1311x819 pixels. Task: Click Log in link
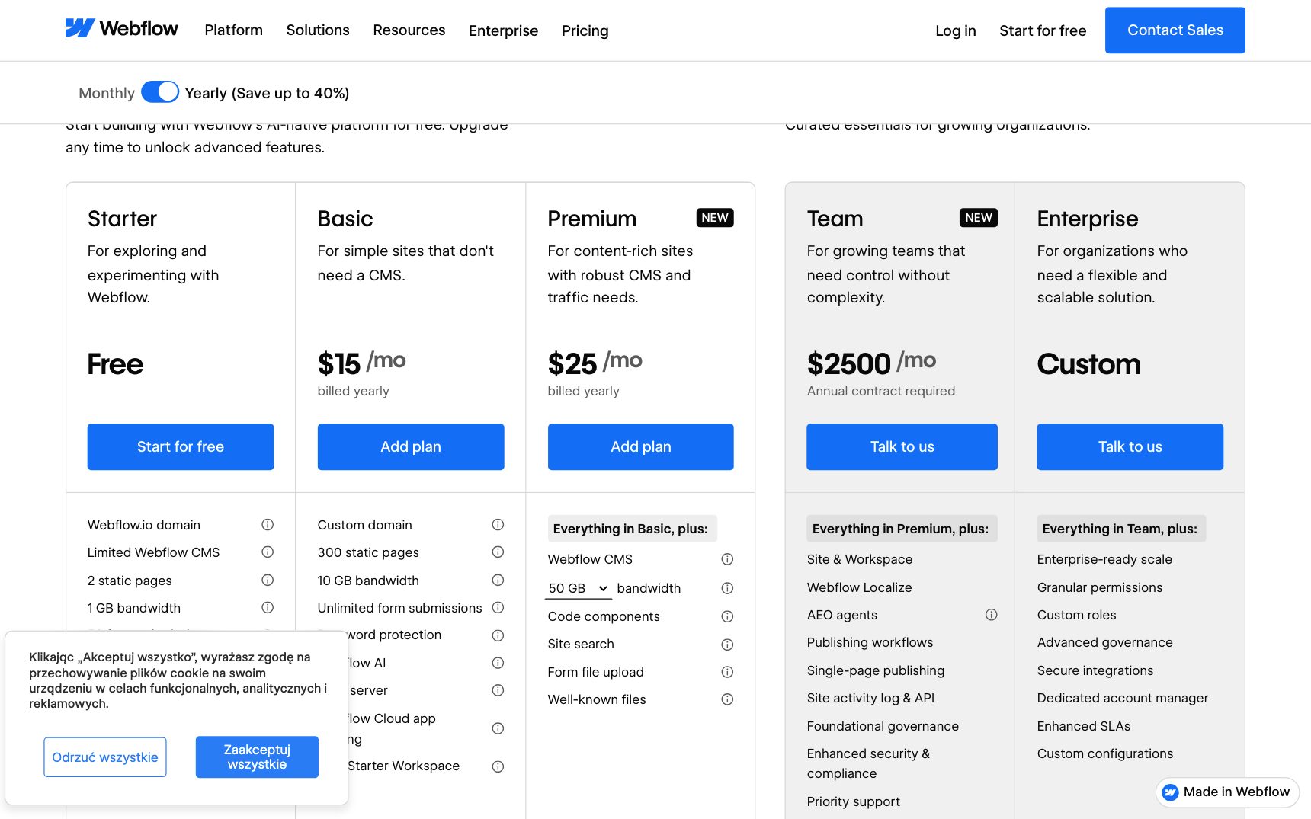[x=956, y=30]
